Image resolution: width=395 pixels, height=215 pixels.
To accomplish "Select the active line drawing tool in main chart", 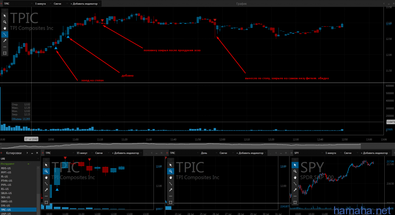I will [x=5, y=34].
